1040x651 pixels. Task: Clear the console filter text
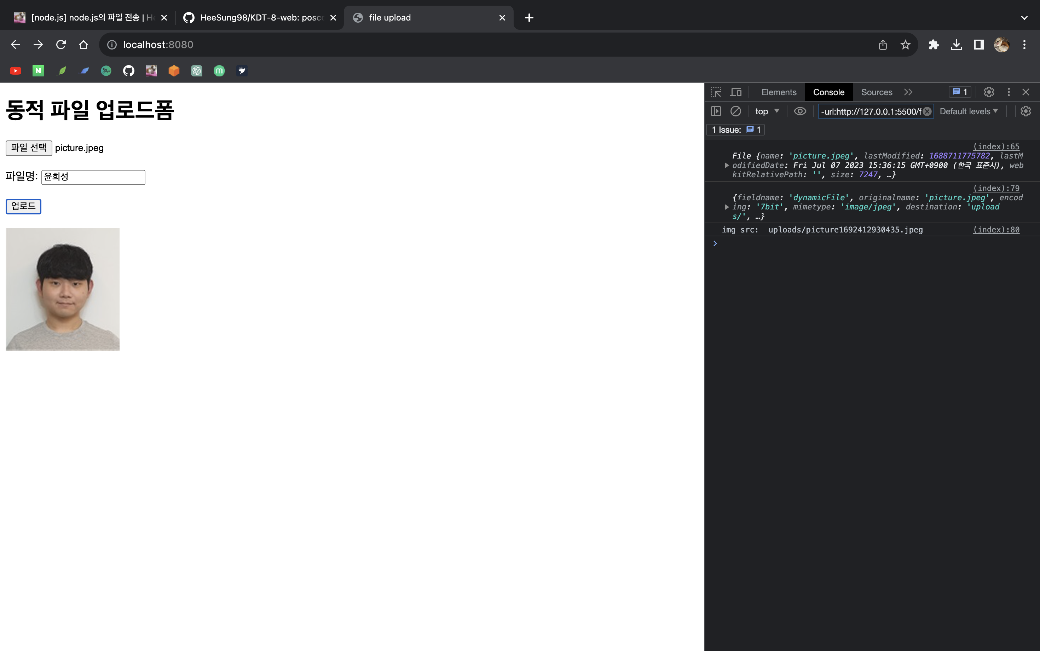tap(927, 111)
